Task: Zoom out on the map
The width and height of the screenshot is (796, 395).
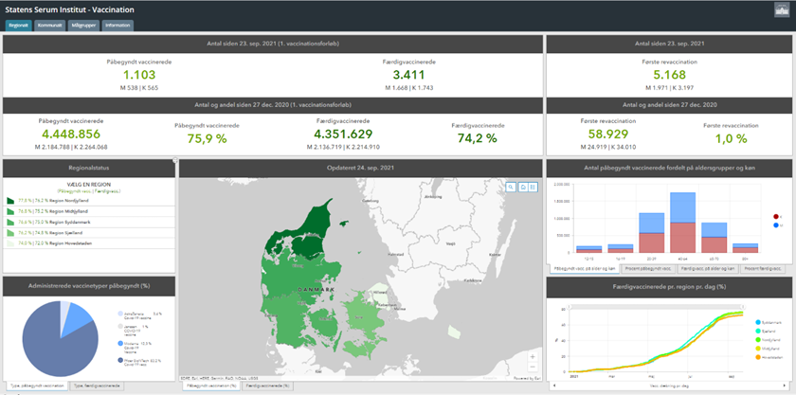Action: (x=533, y=367)
